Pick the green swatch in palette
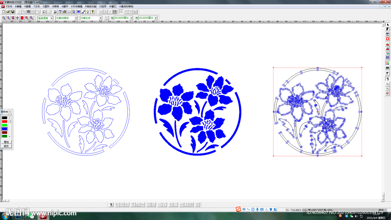The height and width of the screenshot is (220, 391). (5, 125)
